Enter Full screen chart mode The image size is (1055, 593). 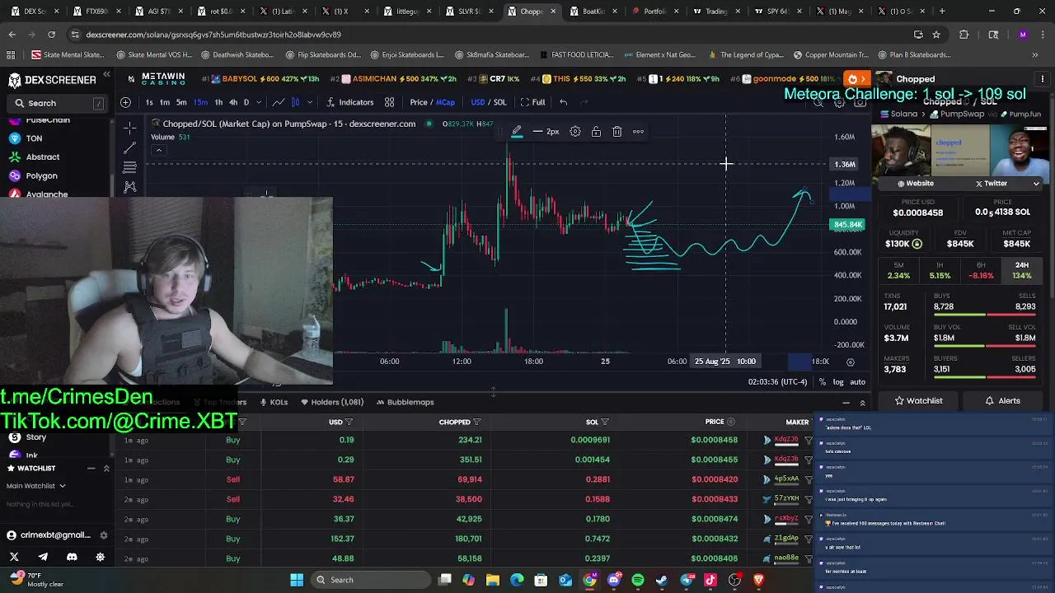coord(532,102)
